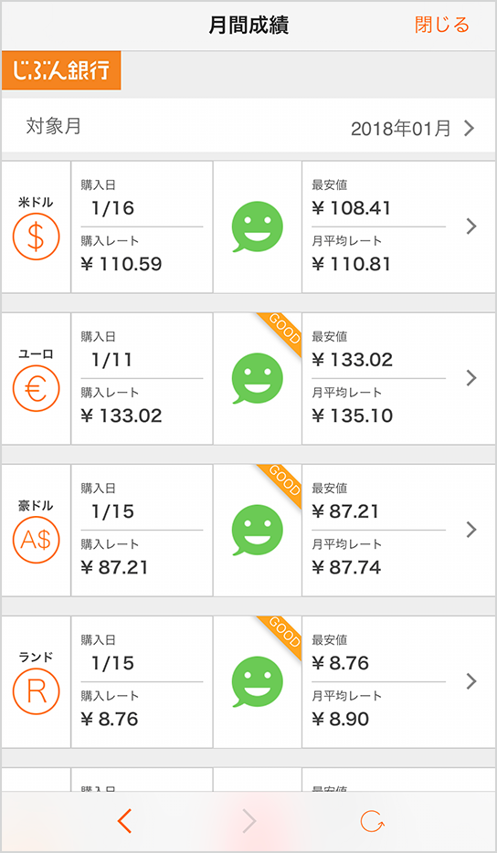Tap 閉じる to close the screen
This screenshot has height=853, width=497.
coord(441,25)
